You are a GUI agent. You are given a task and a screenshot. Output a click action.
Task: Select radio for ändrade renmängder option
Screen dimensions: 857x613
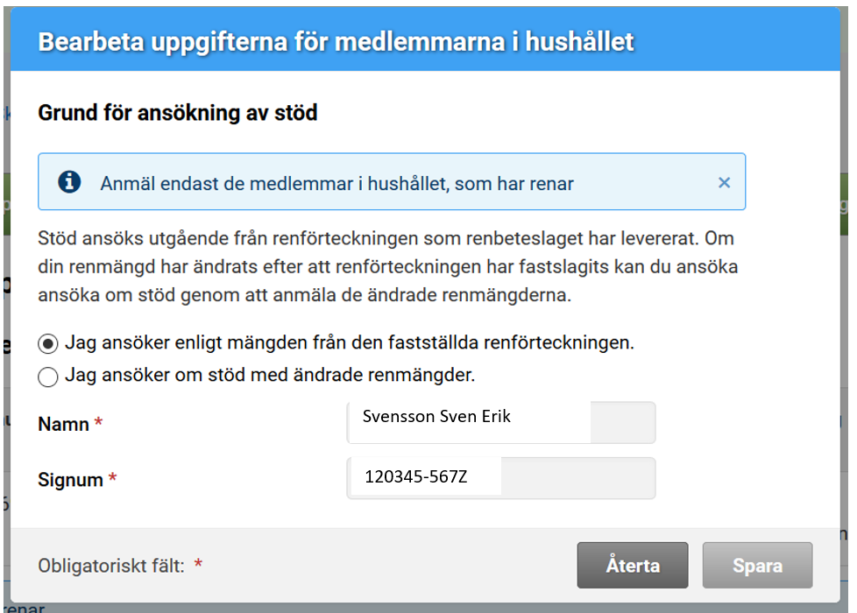coord(48,377)
